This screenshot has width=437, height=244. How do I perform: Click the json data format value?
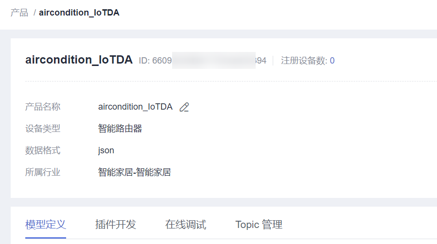106,150
